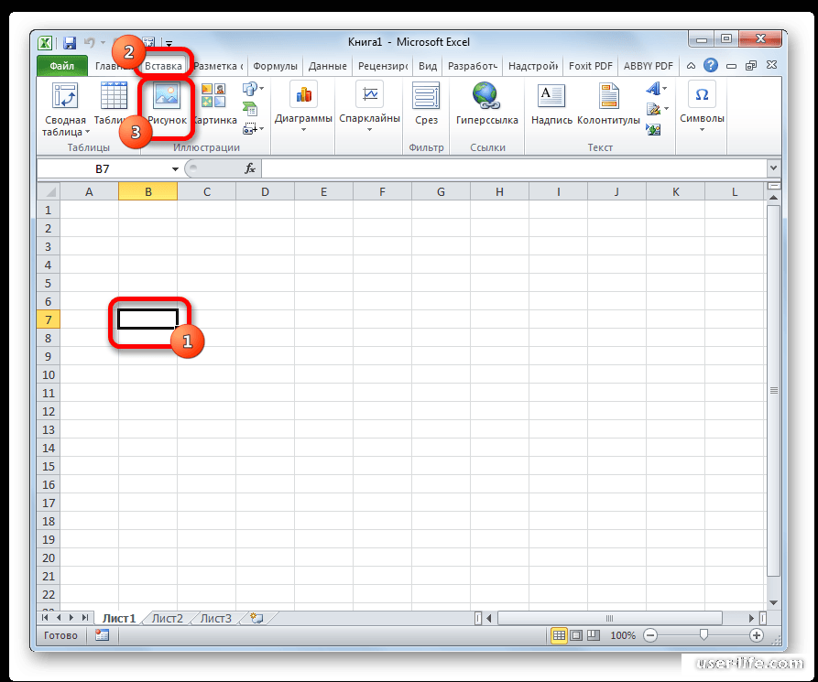This screenshot has width=818, height=682.
Task: Zoom in with plus button
Action: pyautogui.click(x=757, y=635)
